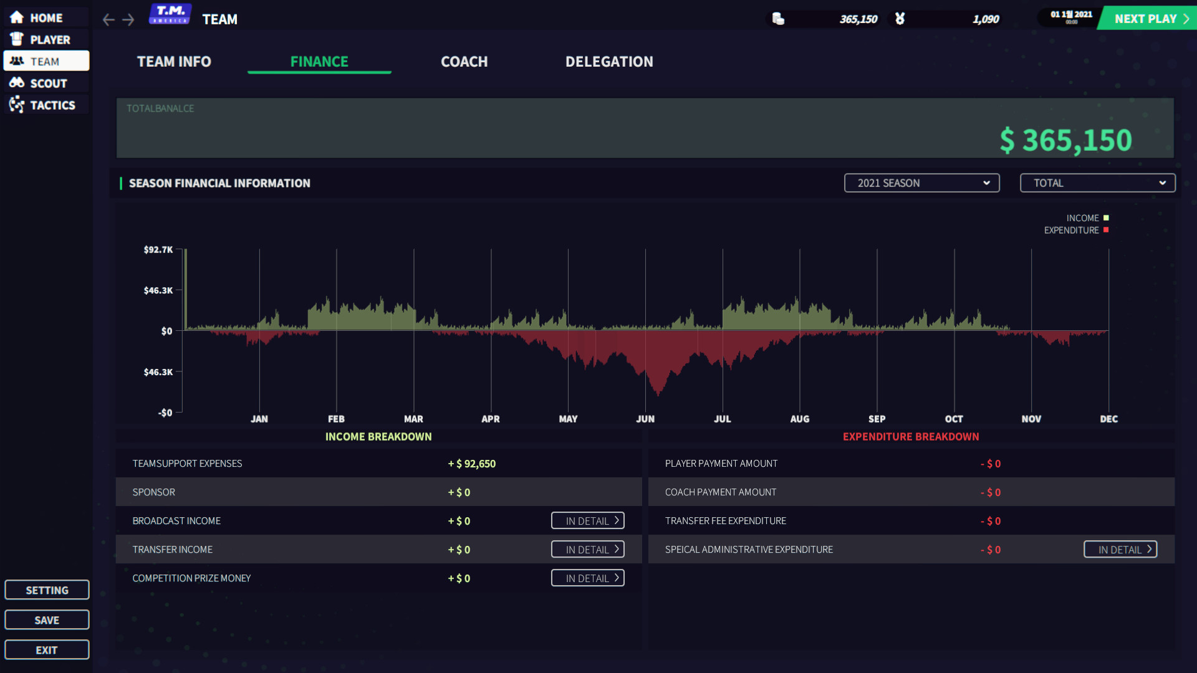Image resolution: width=1197 pixels, height=673 pixels.
Task: Select the Scout binoculars icon
Action: (x=17, y=83)
